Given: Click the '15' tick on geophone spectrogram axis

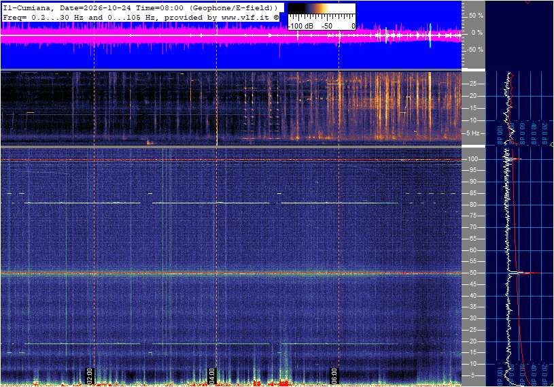Looking at the screenshot, I should point(472,108).
